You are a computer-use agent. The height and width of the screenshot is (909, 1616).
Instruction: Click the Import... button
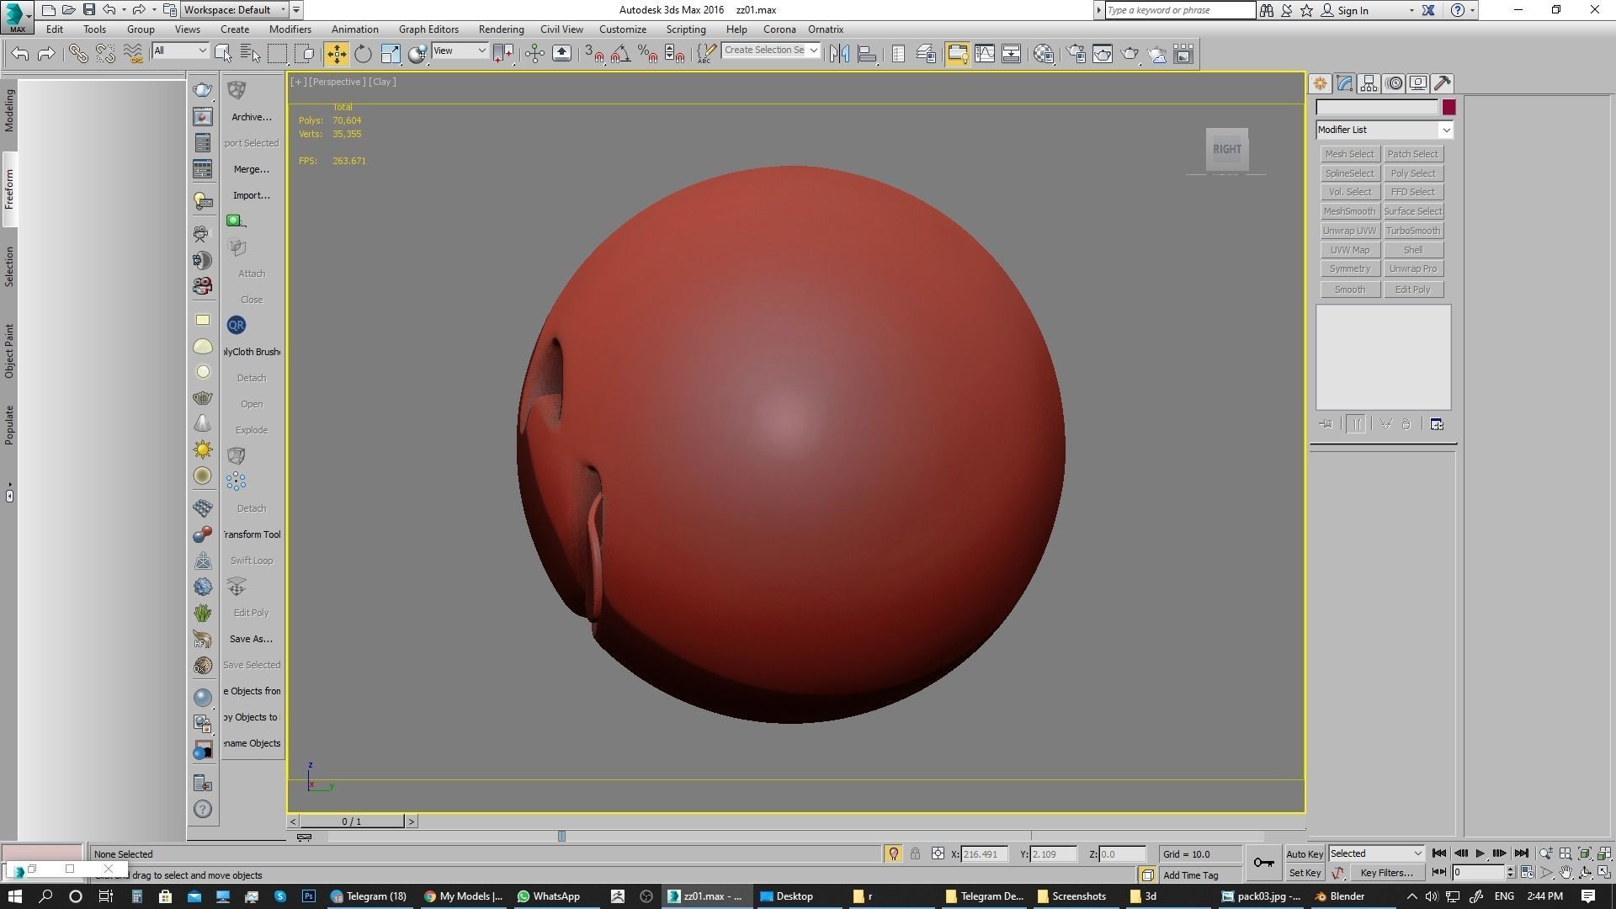click(251, 195)
